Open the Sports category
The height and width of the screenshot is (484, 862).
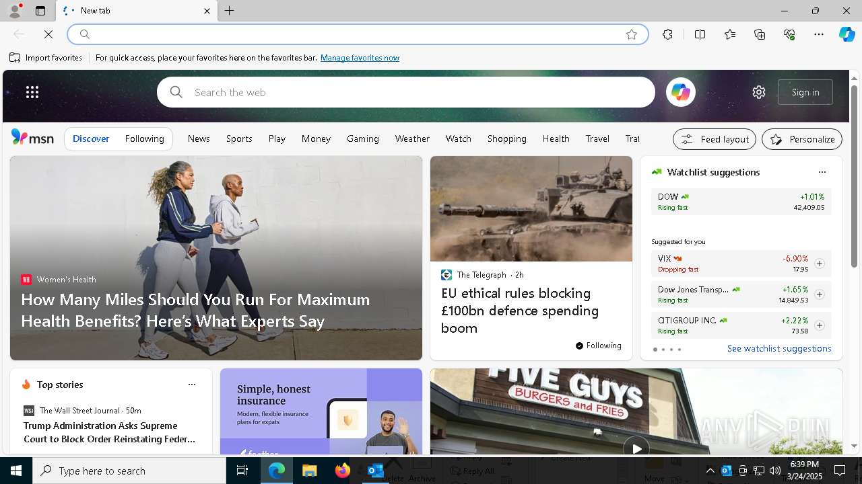(239, 138)
